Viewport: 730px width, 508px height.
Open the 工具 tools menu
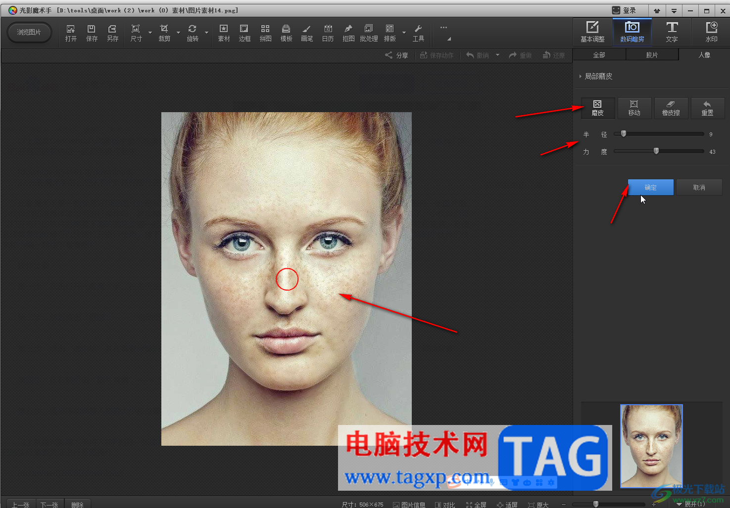pos(418,33)
